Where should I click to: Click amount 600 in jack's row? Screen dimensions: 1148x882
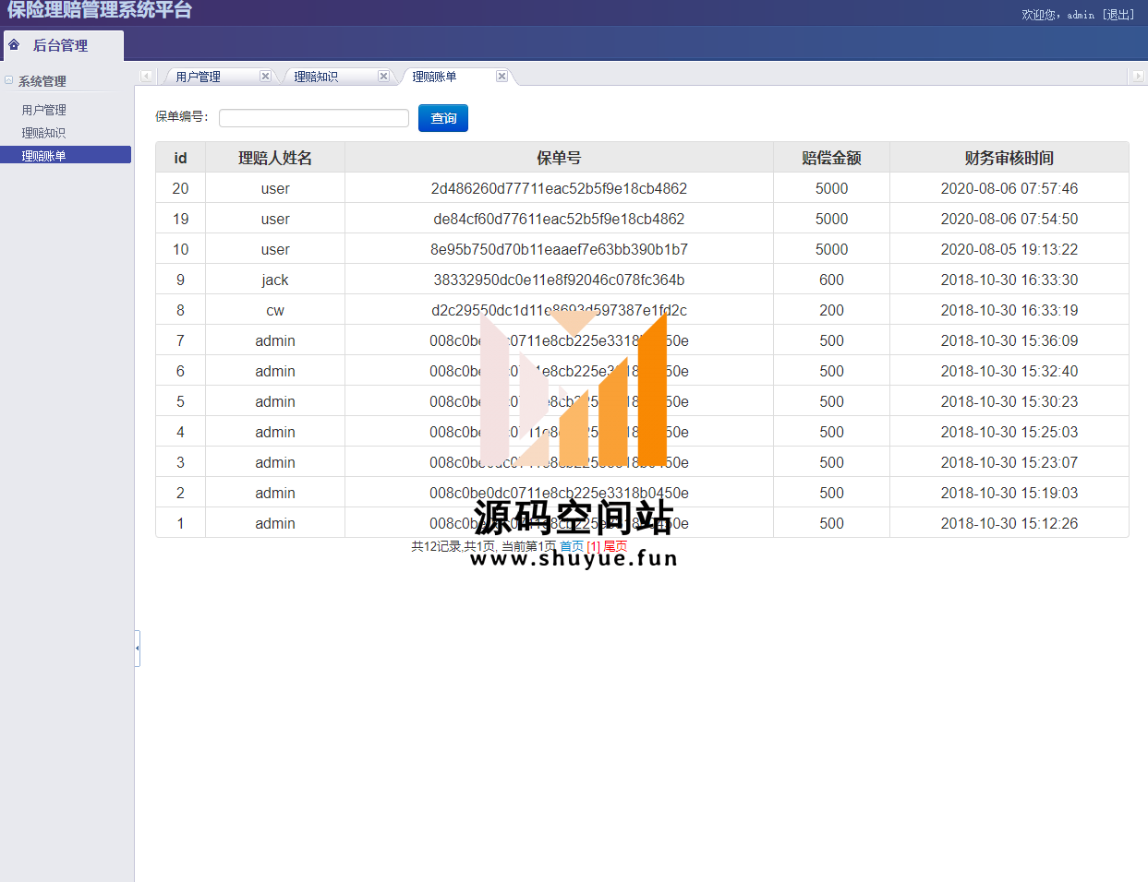[831, 280]
